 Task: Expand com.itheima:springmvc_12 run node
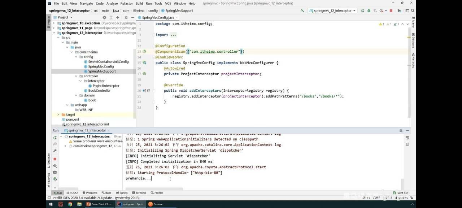click(x=65, y=146)
